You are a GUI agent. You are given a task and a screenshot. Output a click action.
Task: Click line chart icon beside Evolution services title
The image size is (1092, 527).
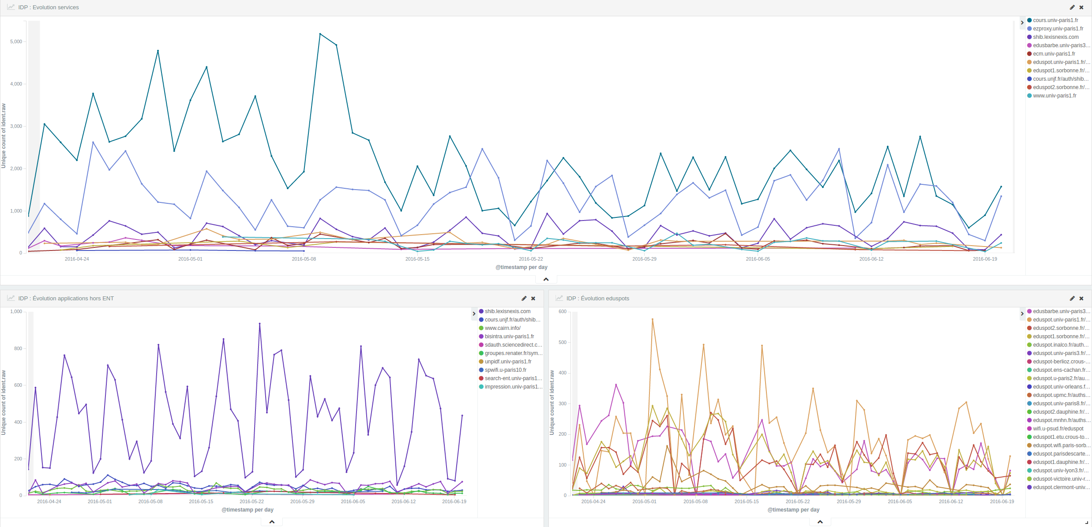[11, 7]
